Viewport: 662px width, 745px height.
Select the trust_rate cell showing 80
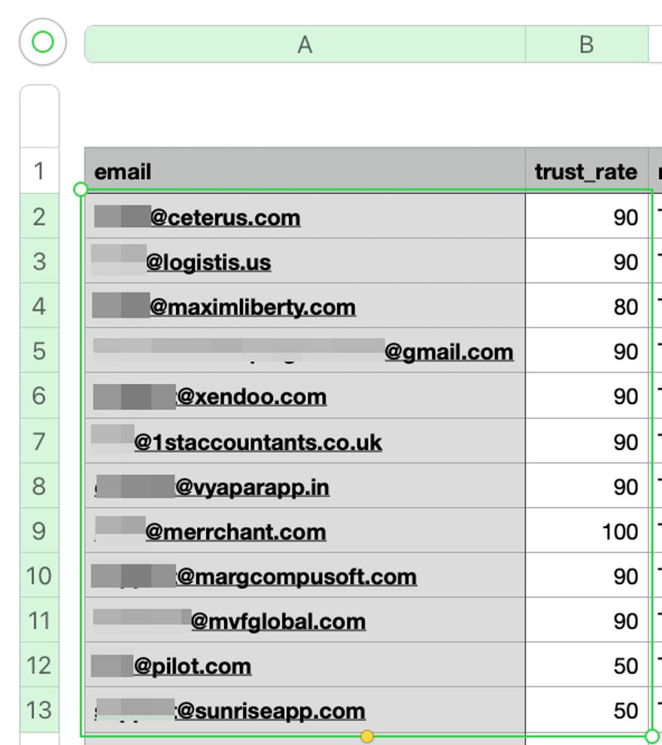[586, 307]
